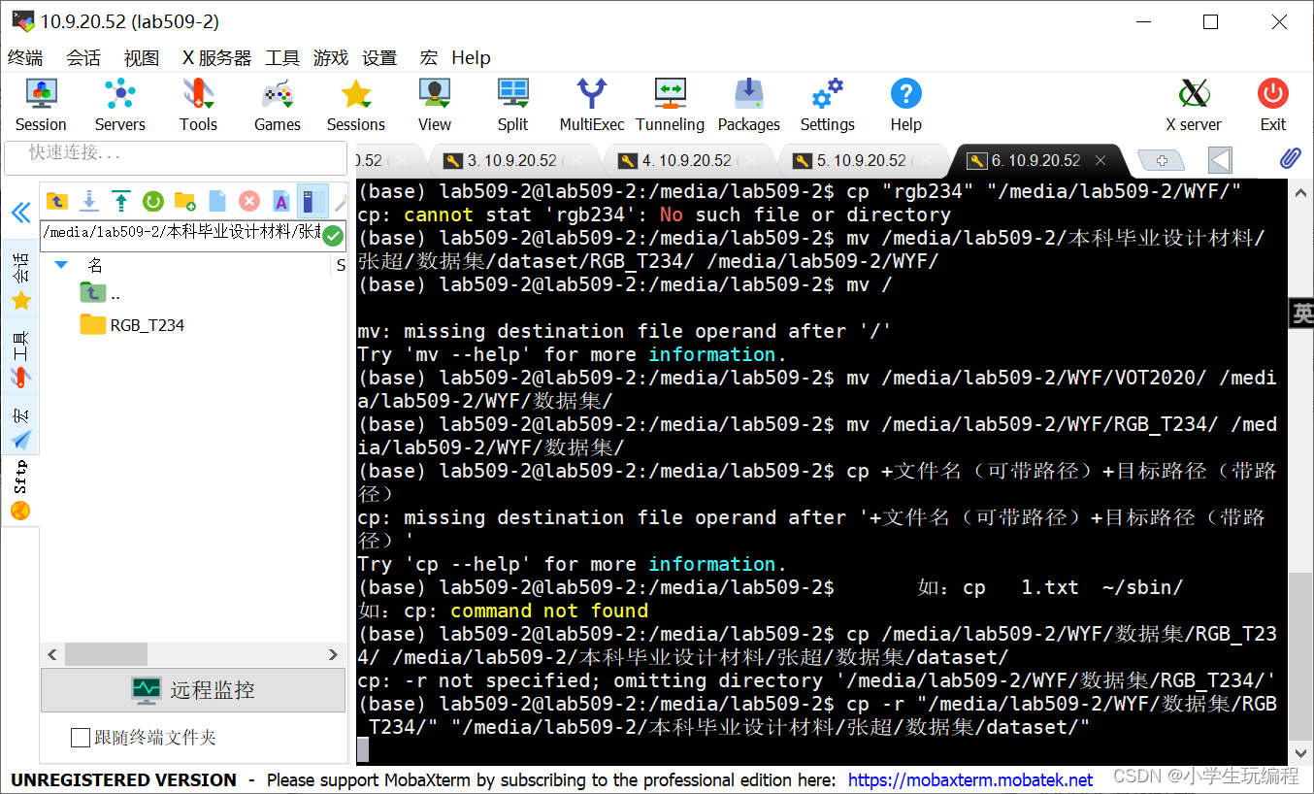
Task: Open the 视图 menu
Action: pos(142,57)
